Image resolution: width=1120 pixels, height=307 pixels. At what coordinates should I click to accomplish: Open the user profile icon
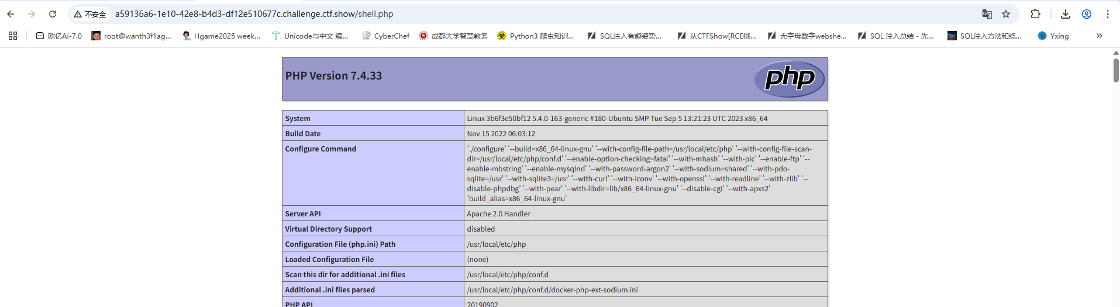1086,14
